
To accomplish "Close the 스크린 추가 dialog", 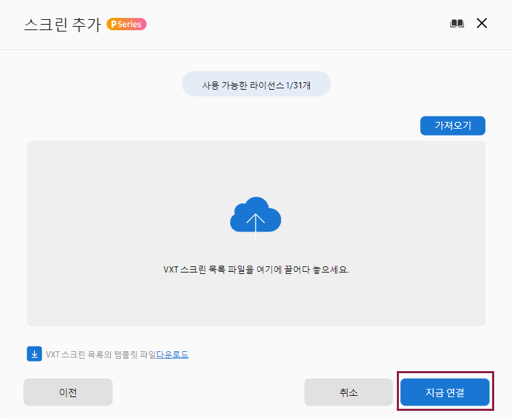I will (482, 23).
